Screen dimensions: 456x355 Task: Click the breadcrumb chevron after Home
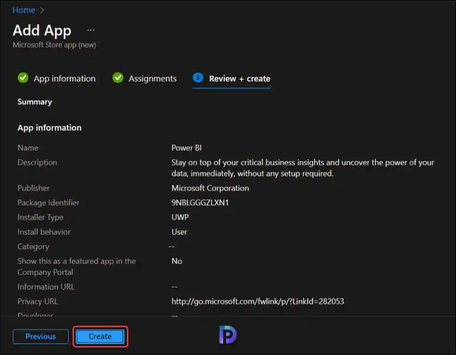[41, 11]
